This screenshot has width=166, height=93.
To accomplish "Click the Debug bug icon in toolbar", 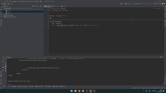I will click(135, 4).
